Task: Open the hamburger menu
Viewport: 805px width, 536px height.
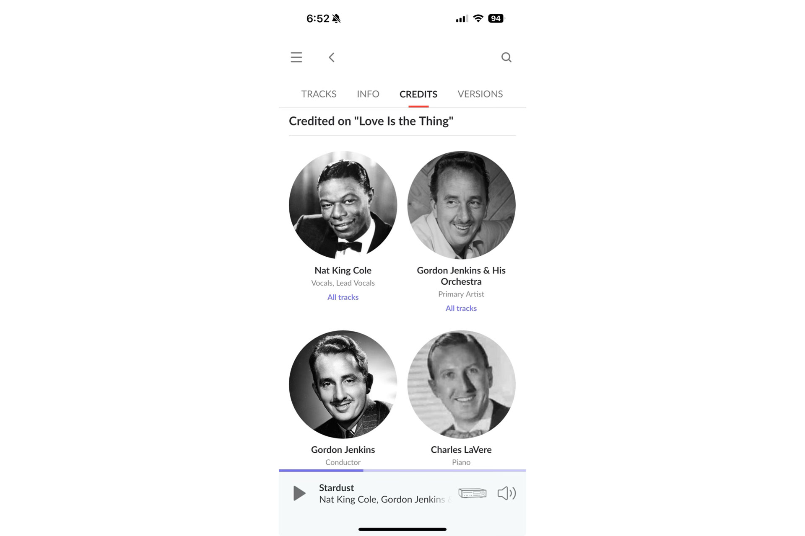Action: [296, 57]
